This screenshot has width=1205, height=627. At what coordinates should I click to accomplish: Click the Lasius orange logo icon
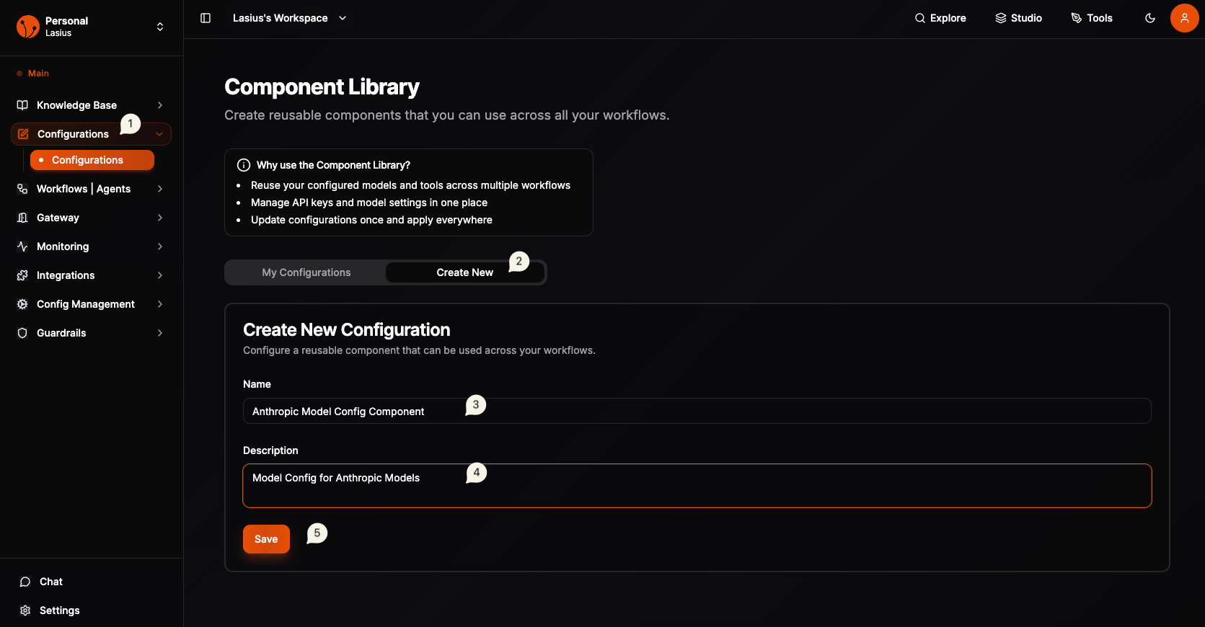[x=27, y=27]
